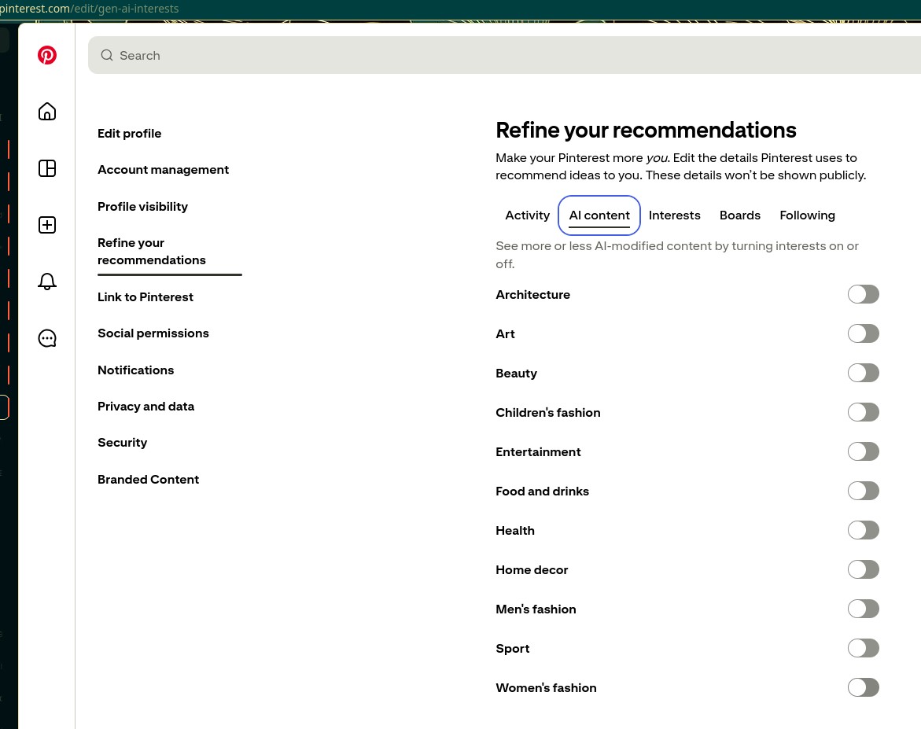Viewport: 921px width, 729px height.
Task: Open Link to Pinterest settings
Action: pyautogui.click(x=145, y=297)
